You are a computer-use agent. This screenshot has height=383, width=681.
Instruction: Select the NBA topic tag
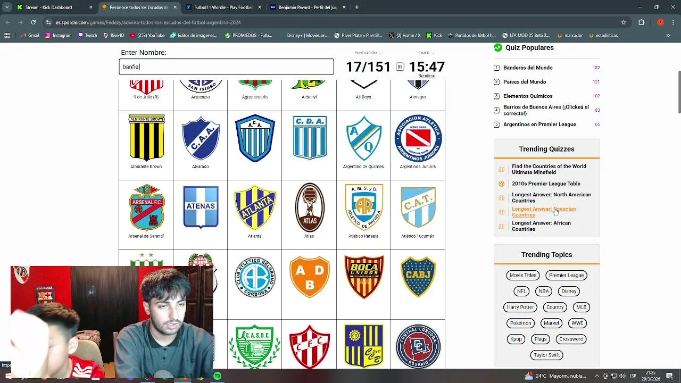(544, 291)
